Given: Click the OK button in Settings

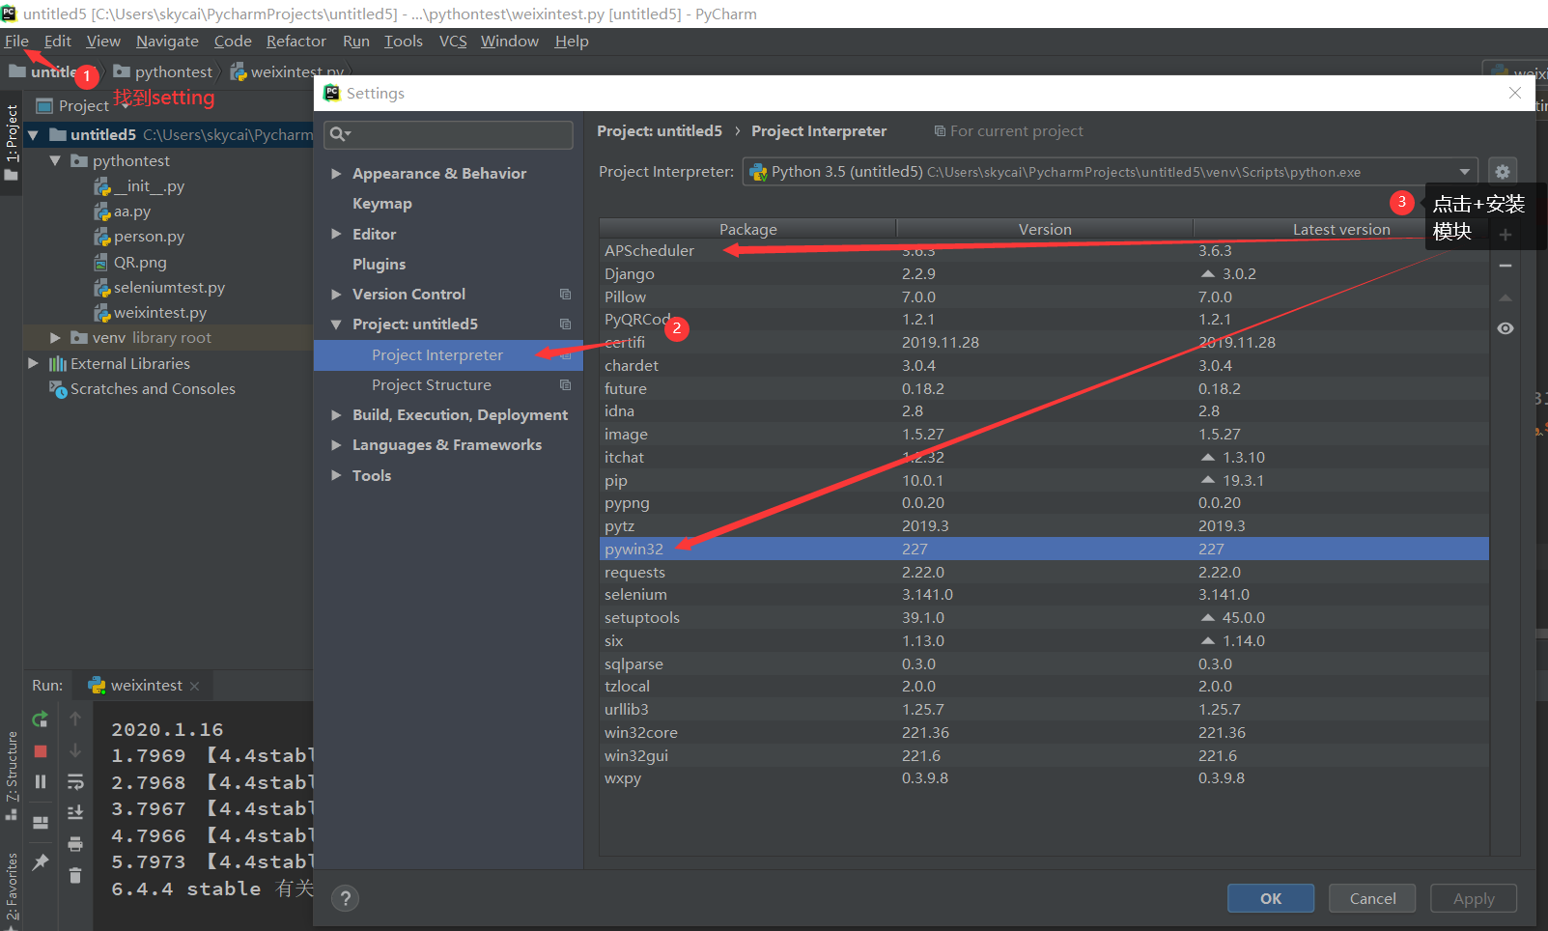Looking at the screenshot, I should [x=1271, y=898].
